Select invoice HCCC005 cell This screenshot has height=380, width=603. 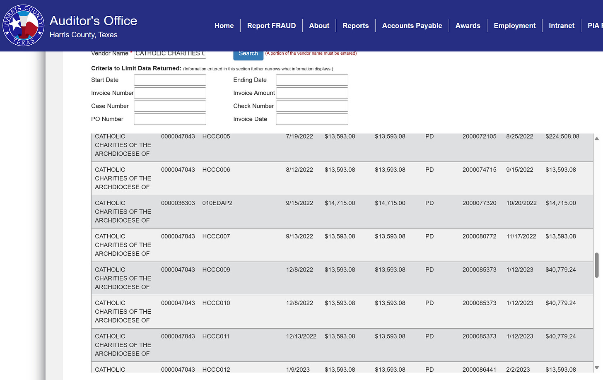pos(216,136)
